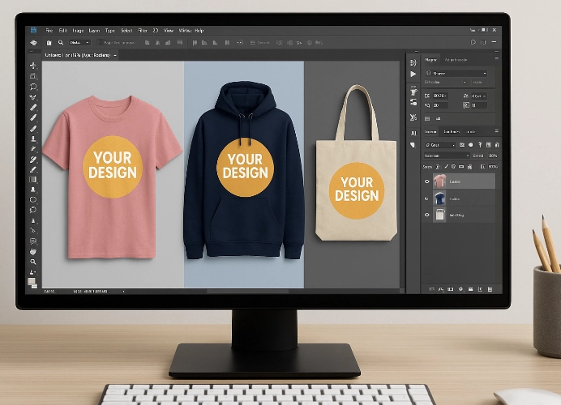Click the magnifier search icon in options bar
The image size is (561, 405).
point(61,43)
